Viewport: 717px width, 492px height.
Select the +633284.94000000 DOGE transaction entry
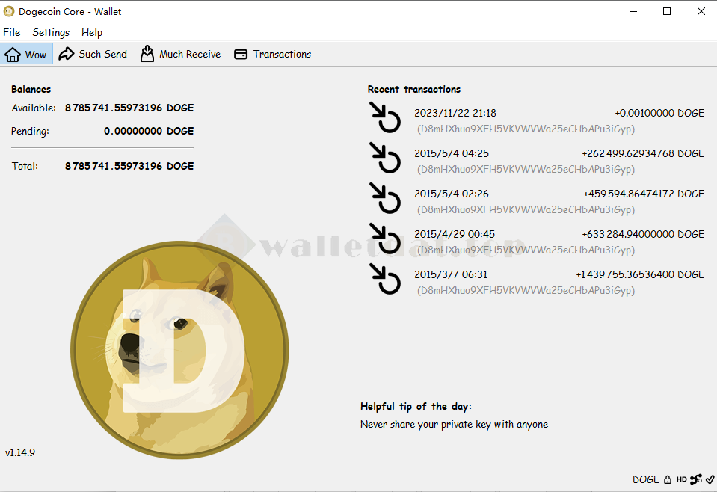[x=643, y=234]
